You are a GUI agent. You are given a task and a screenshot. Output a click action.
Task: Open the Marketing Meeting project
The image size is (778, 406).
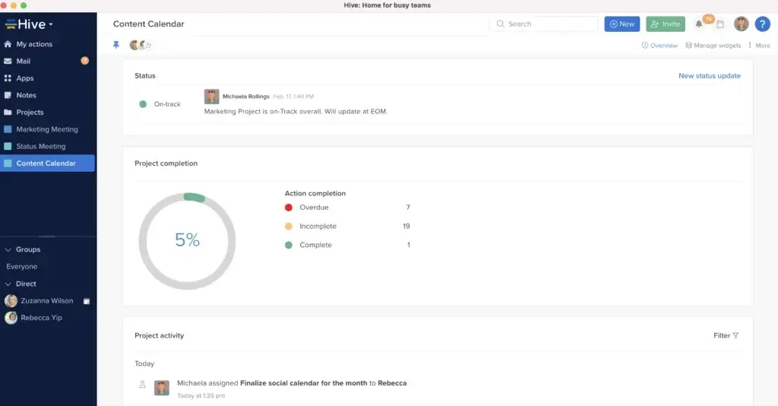(x=48, y=129)
